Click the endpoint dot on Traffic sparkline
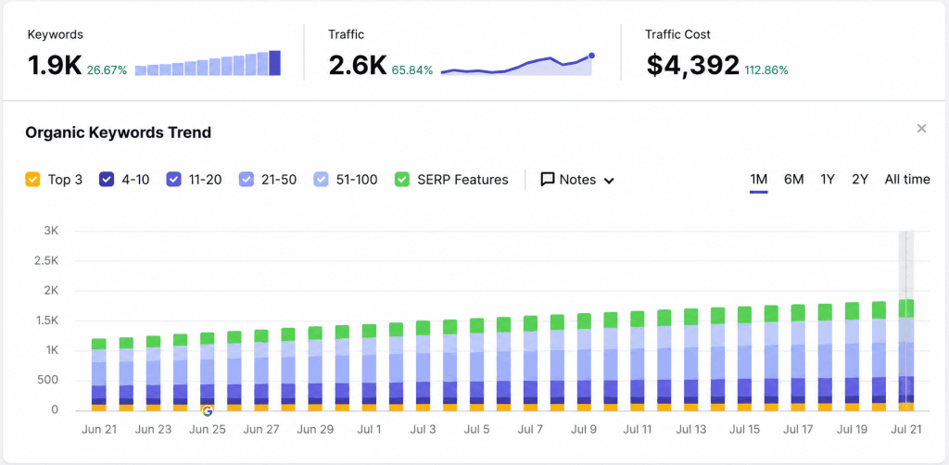Screen dimensions: 949x465 click(x=591, y=56)
